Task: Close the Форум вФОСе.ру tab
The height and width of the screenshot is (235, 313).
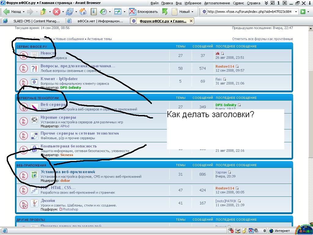Action: tap(191, 21)
